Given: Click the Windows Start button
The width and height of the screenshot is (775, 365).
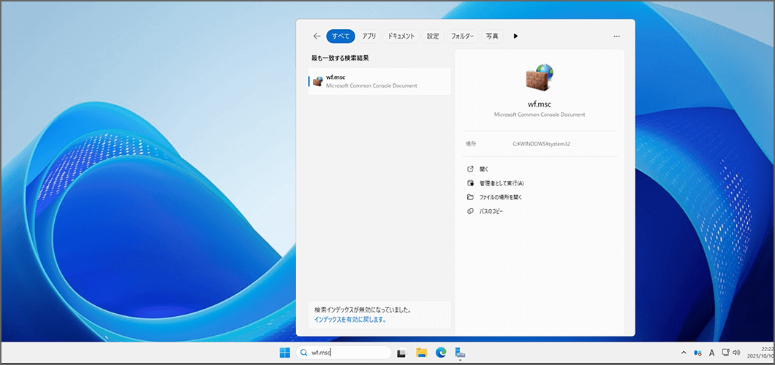Looking at the screenshot, I should [x=284, y=353].
